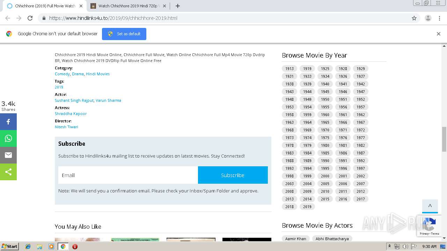This screenshot has height=251, width=447.
Task: Browse movies from year 1983
Action: click(290, 153)
